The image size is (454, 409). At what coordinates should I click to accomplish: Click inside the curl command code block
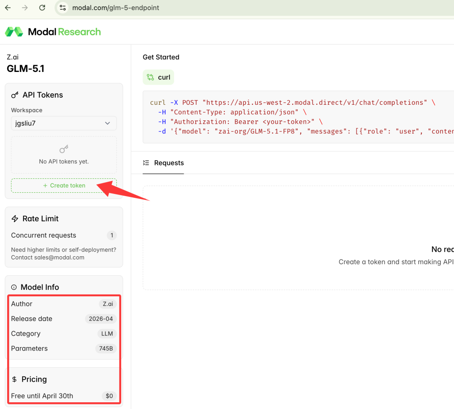point(294,117)
